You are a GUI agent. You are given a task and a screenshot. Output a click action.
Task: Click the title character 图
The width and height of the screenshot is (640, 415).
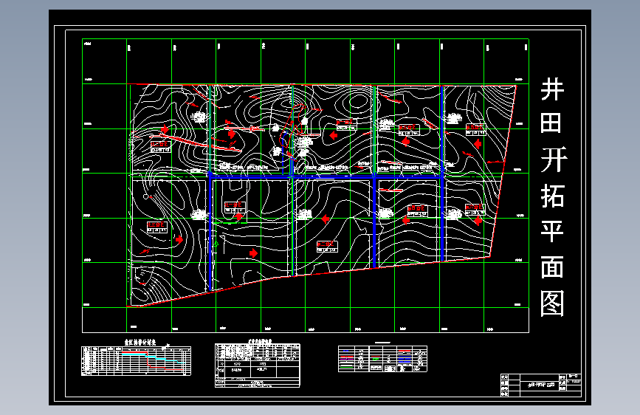click(x=552, y=303)
